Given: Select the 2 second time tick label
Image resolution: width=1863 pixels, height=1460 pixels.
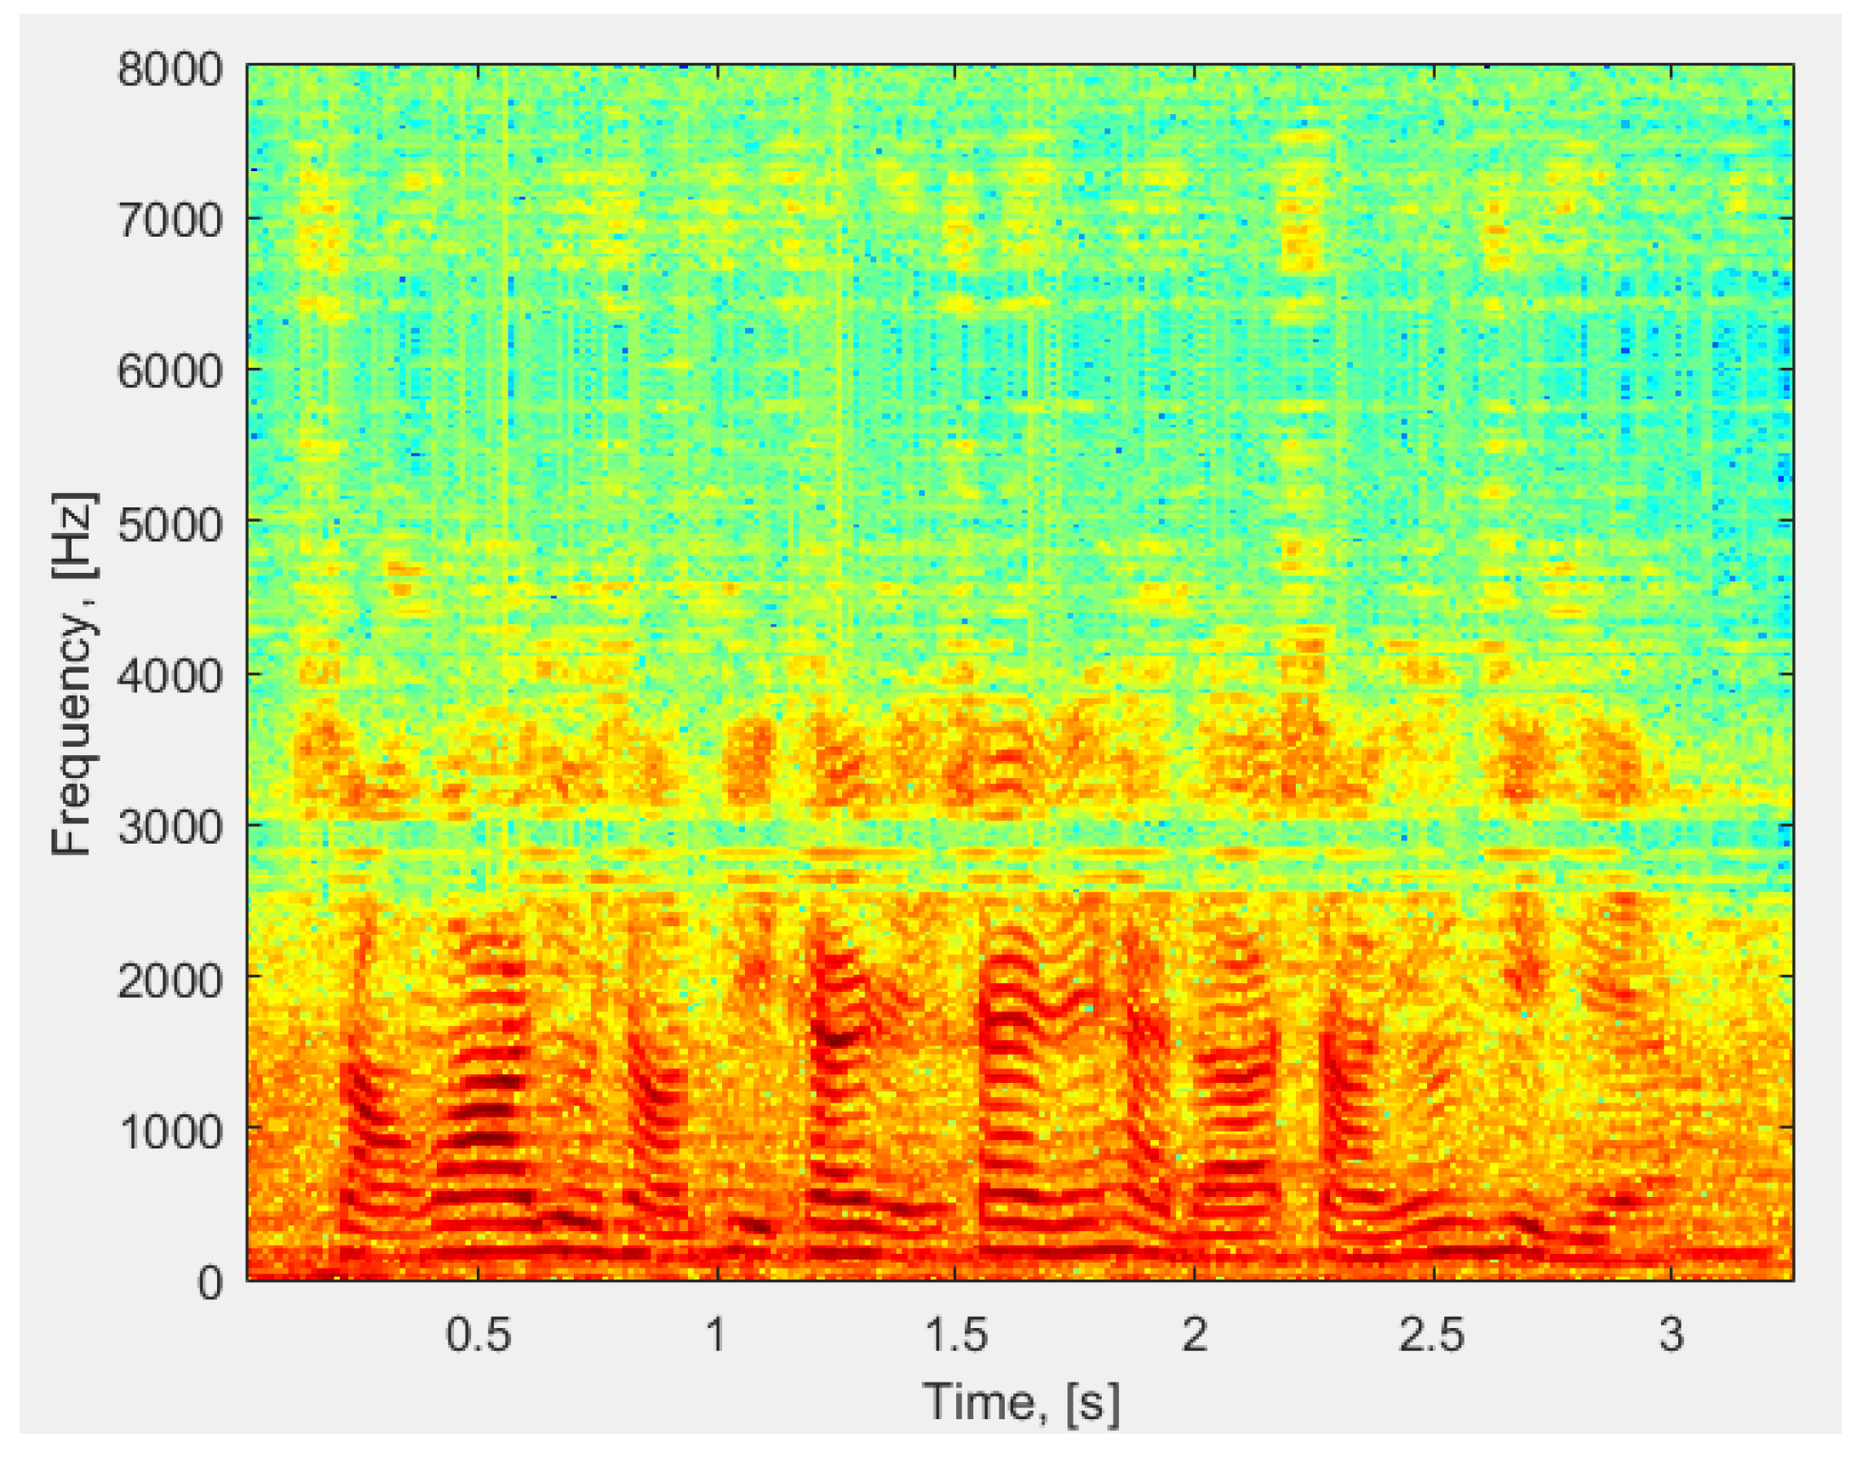Looking at the screenshot, I should (x=1194, y=1333).
